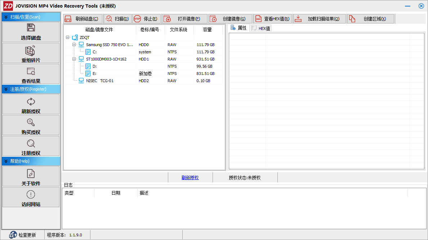Click the 程序版本: 1.1.9.0 status text
428x240 pixels.
(x=64, y=235)
